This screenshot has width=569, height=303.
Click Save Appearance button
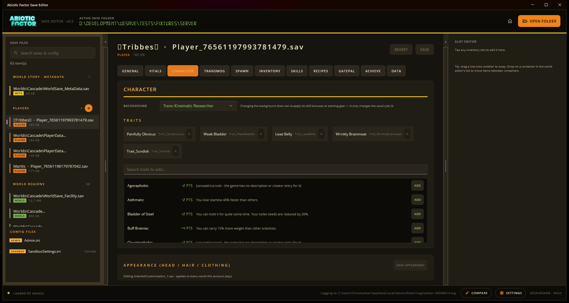(410, 265)
